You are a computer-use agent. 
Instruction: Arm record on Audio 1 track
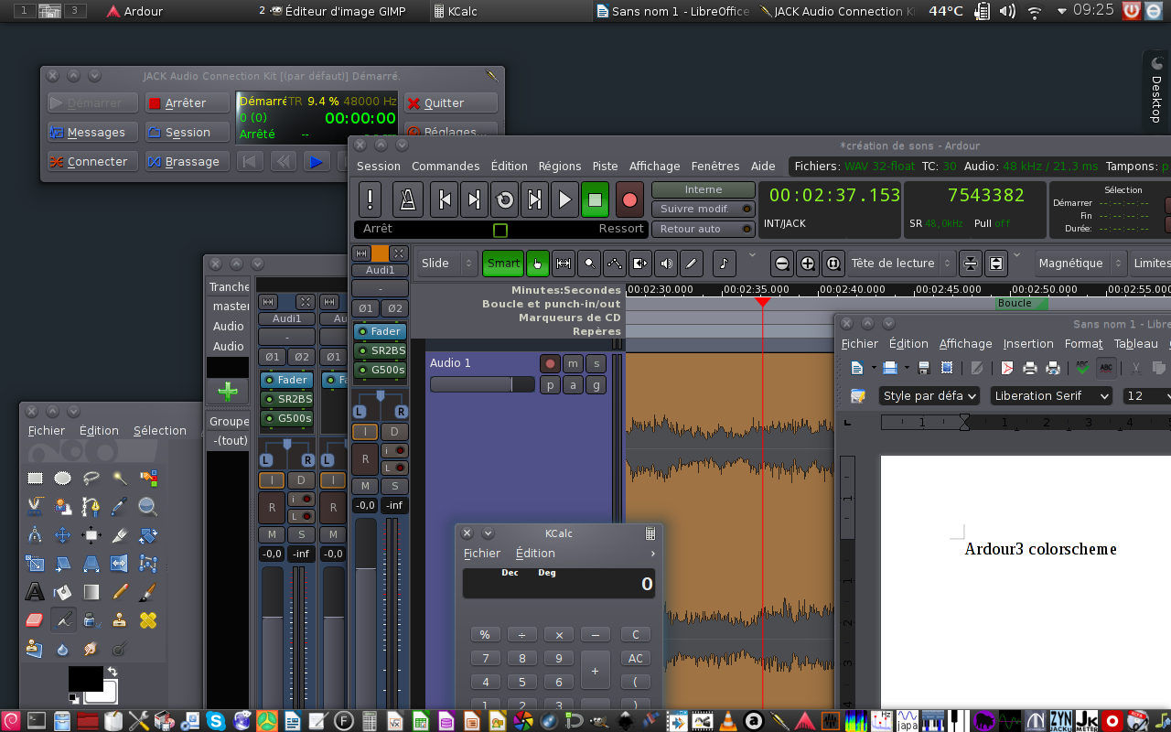click(x=550, y=363)
